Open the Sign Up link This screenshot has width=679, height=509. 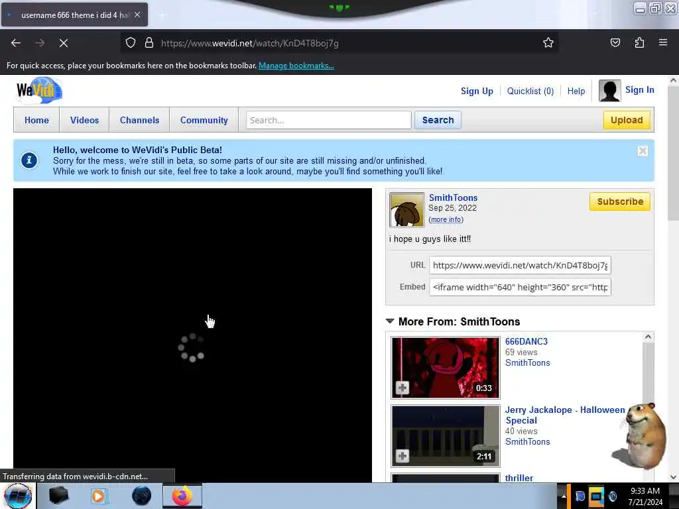pos(477,91)
